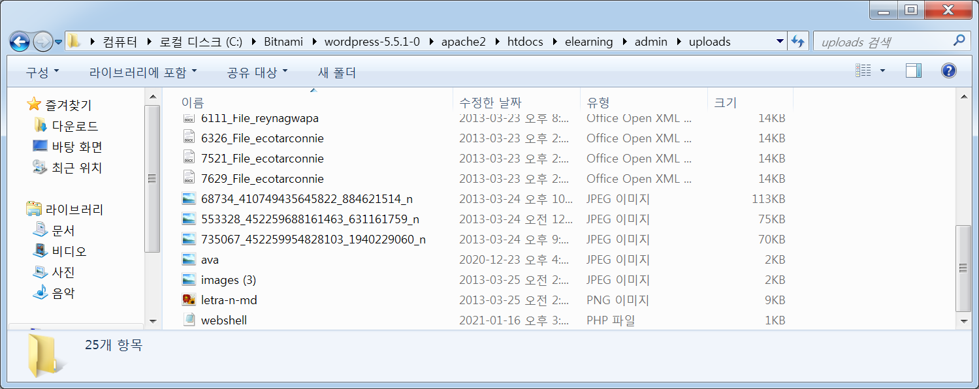This screenshot has height=389, width=979.
Task: Click the 113KB size cell
Action: (768, 199)
